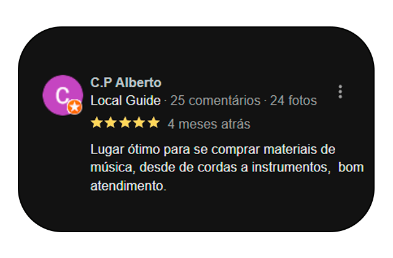Click the Local Guide label
The height and width of the screenshot is (258, 393).
(x=125, y=101)
